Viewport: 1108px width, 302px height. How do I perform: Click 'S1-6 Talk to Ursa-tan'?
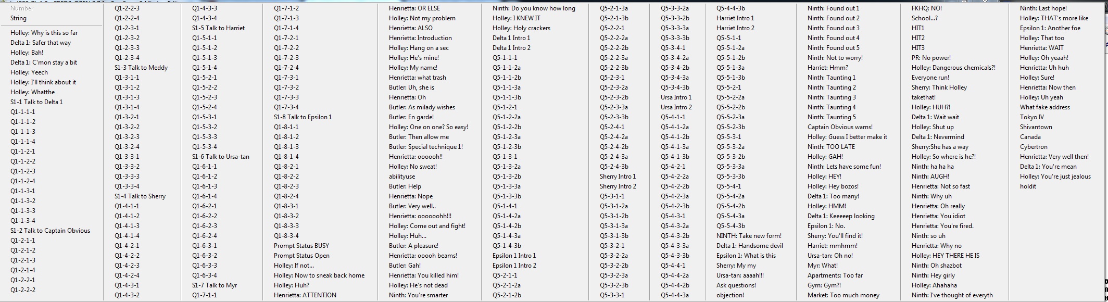pos(221,157)
